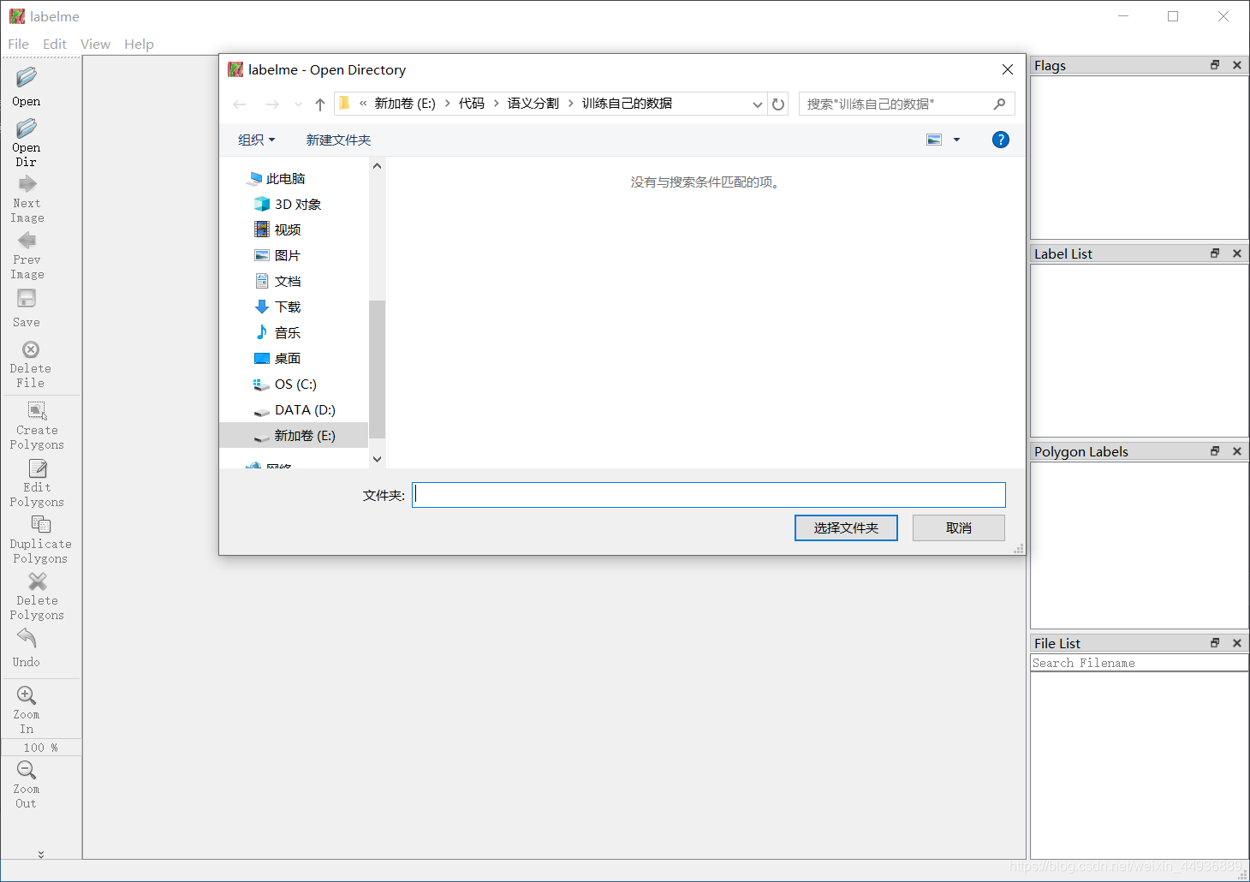Open the 组织 dropdown menu

tap(256, 140)
